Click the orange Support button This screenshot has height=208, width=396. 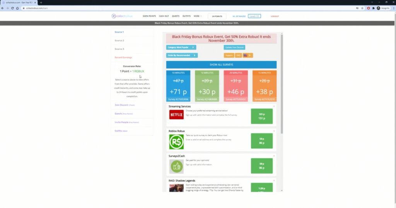pyautogui.click(x=229, y=55)
